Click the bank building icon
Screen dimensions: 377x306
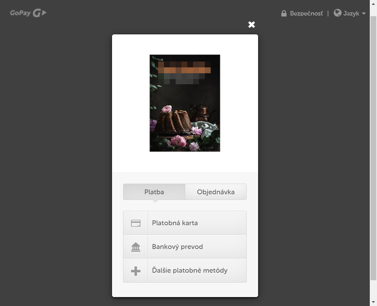pos(135,247)
